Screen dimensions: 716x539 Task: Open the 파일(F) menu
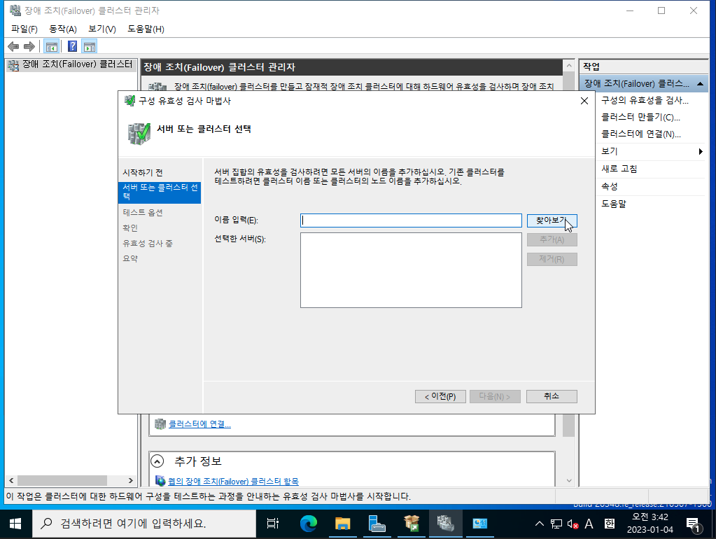(x=24, y=29)
